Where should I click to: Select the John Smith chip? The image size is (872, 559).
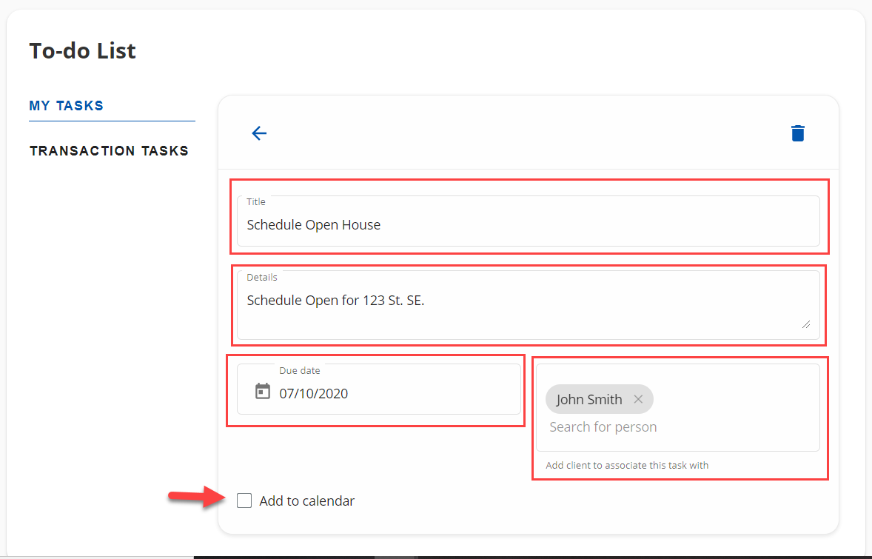pos(588,400)
